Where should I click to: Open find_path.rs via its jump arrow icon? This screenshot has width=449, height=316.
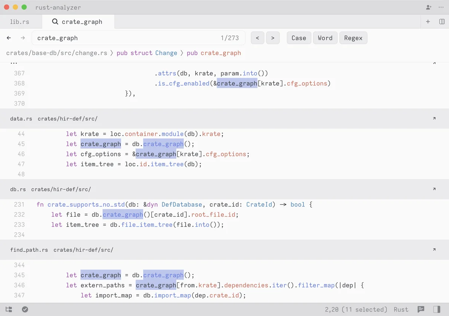(434, 249)
